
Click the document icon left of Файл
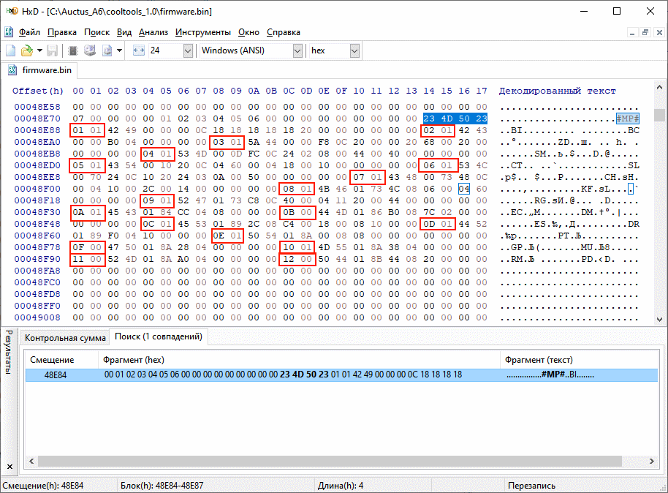(x=9, y=32)
